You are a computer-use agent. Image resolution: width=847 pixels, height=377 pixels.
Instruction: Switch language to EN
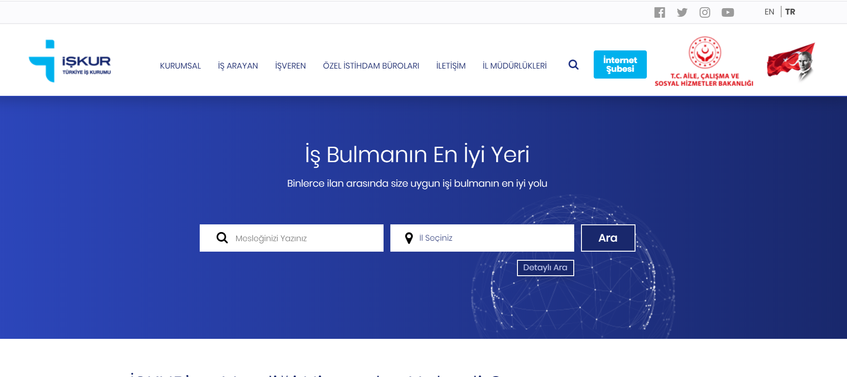769,12
